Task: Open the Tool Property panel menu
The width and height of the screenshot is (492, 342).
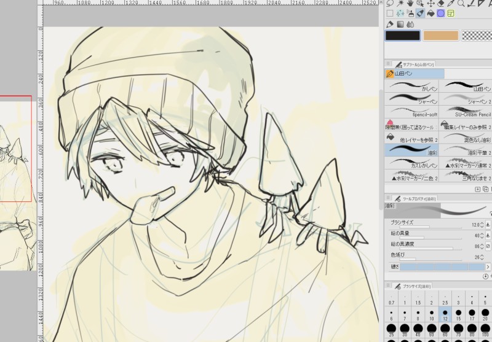Action: 389,198
